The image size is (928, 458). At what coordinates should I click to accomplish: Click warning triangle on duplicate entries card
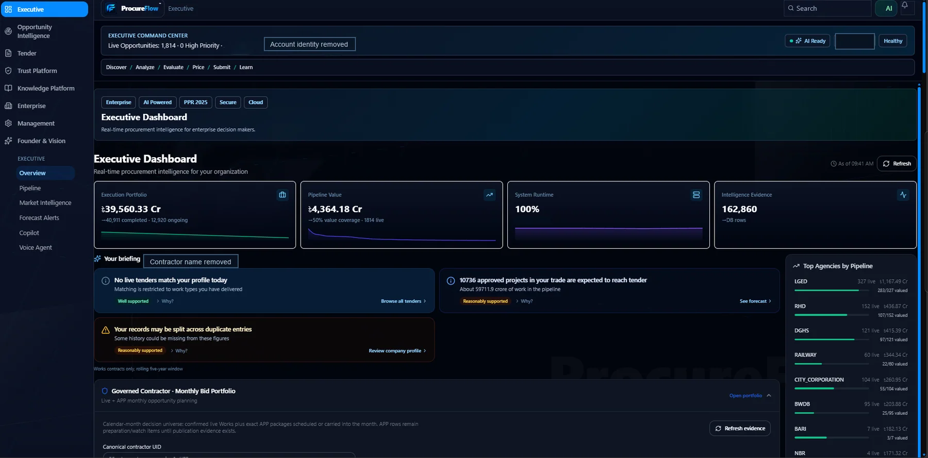[x=106, y=330]
